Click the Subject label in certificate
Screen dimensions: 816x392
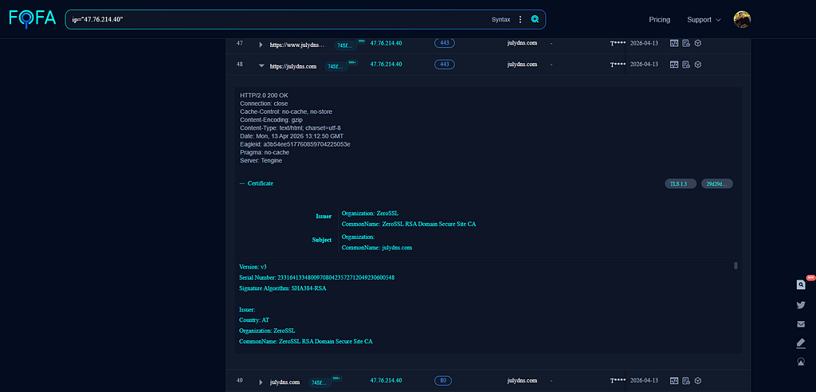(322, 240)
